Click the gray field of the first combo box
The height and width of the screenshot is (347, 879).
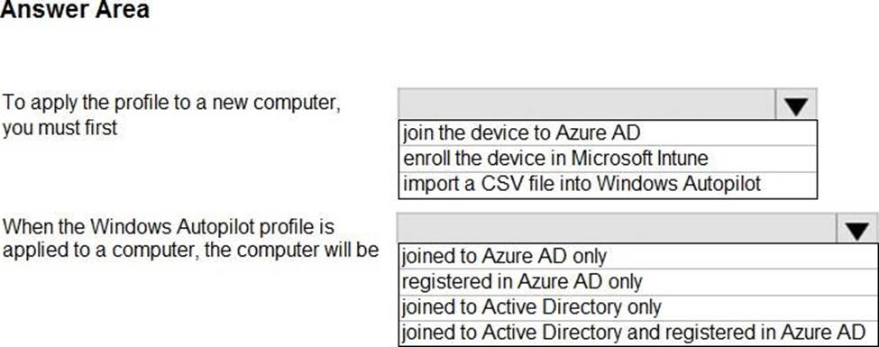pyautogui.click(x=587, y=105)
